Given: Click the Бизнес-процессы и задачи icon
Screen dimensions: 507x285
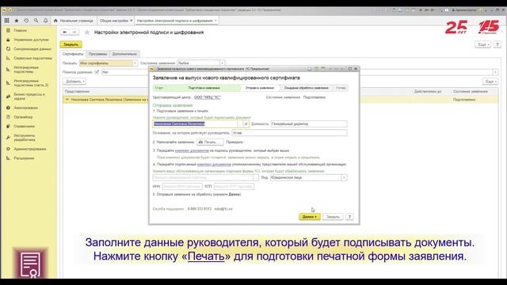Looking at the screenshot, I should (x=8, y=97).
